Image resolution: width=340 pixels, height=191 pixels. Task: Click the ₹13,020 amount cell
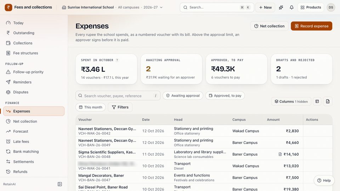(x=291, y=166)
